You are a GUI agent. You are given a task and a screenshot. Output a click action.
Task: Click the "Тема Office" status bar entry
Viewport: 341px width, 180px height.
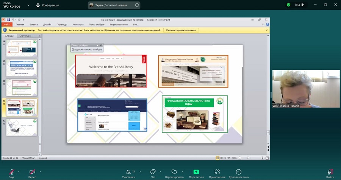click(x=28, y=158)
